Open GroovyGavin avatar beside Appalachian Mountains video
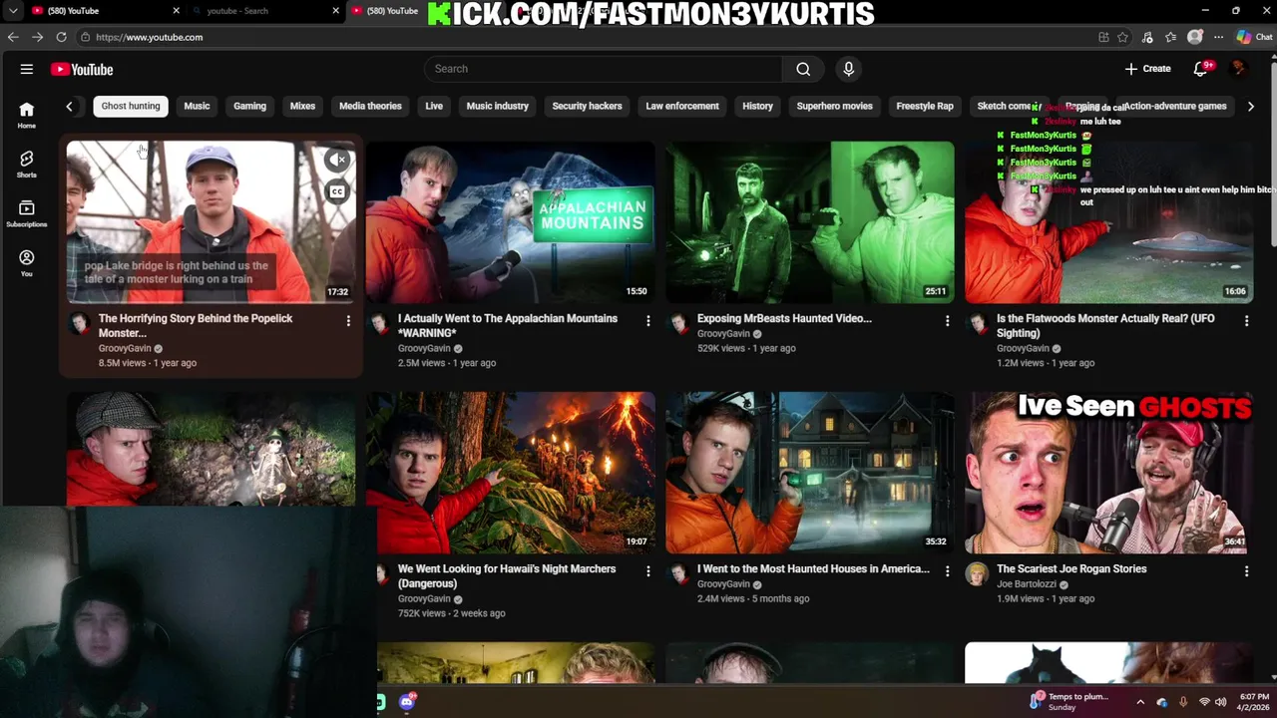1277x718 pixels. click(x=379, y=323)
